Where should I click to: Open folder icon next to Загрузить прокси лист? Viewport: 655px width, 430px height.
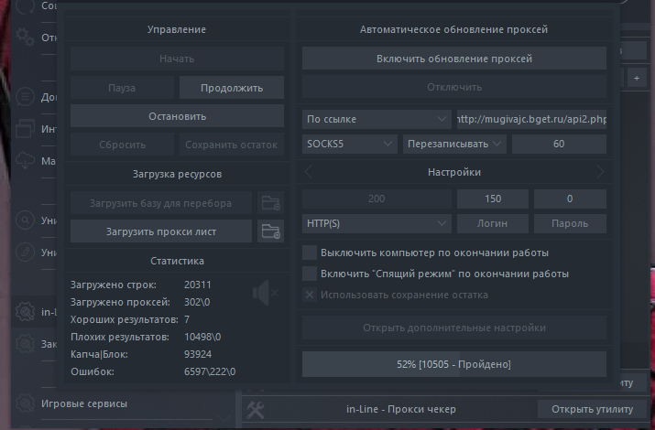coord(270,231)
